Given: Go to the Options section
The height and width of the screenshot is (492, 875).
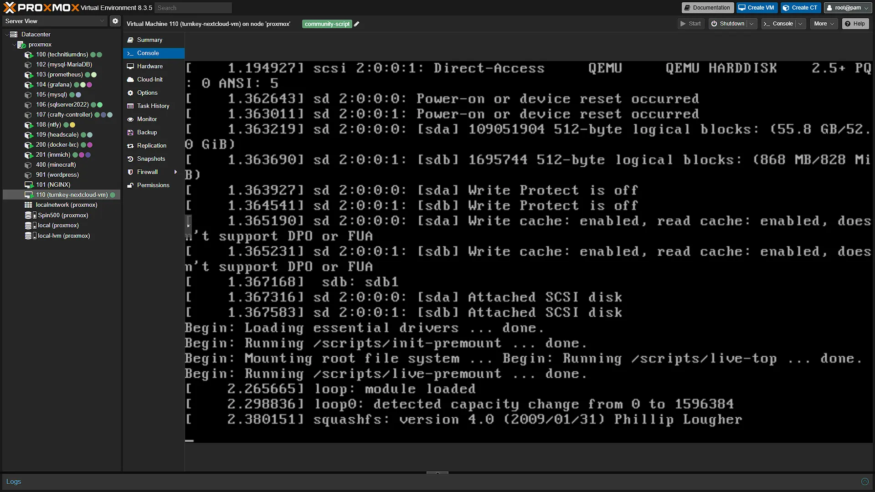Looking at the screenshot, I should pyautogui.click(x=154, y=93).
